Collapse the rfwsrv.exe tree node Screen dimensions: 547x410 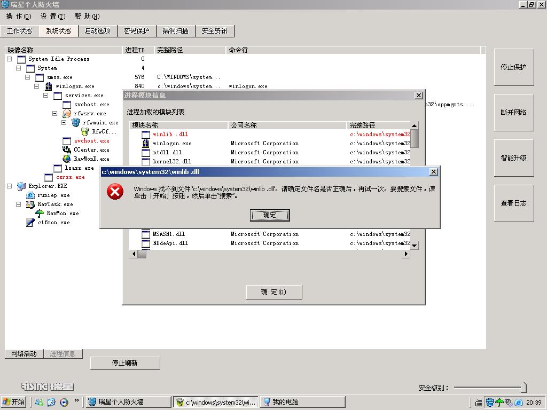tap(55, 113)
